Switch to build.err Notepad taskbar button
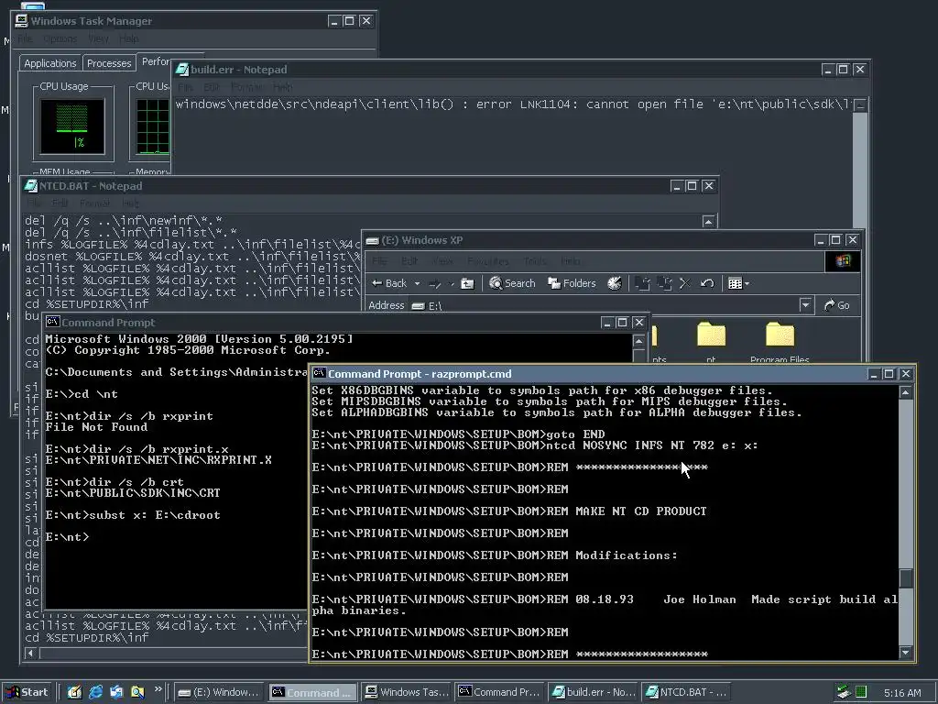 coord(594,692)
